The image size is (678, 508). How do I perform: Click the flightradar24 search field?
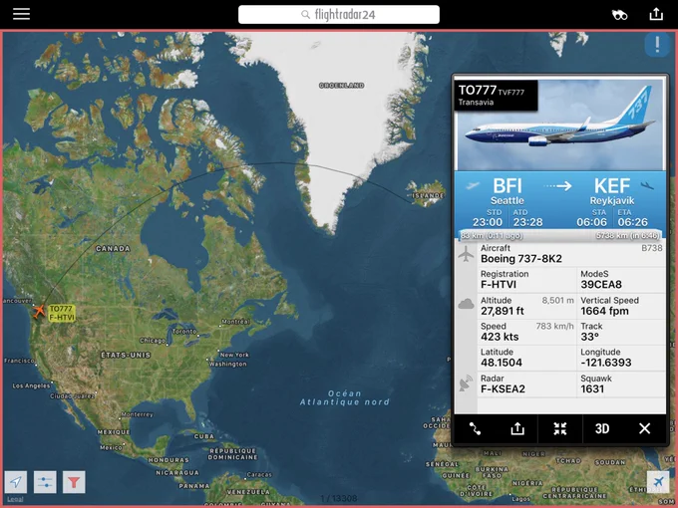[339, 15]
